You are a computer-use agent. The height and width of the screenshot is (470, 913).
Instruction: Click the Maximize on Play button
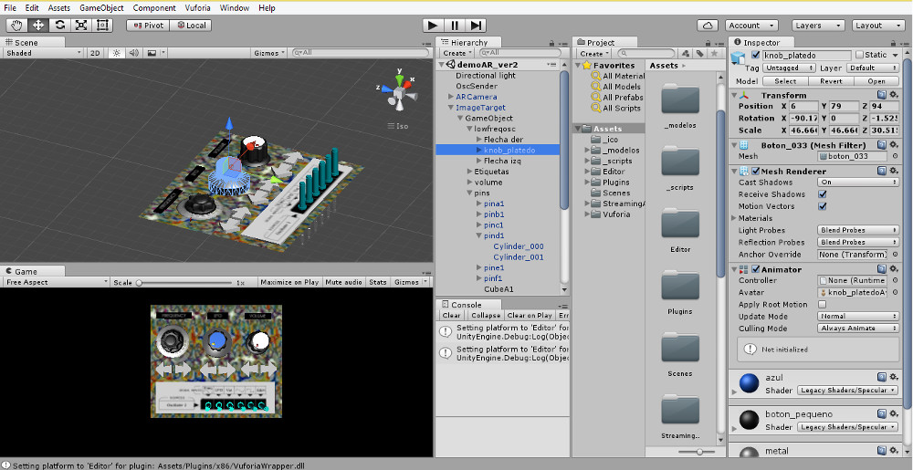[289, 283]
